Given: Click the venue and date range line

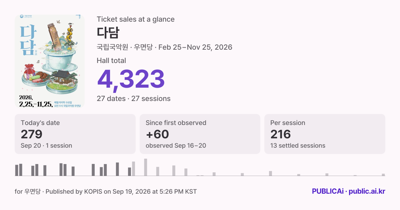Looking at the screenshot, I should click(x=164, y=47).
